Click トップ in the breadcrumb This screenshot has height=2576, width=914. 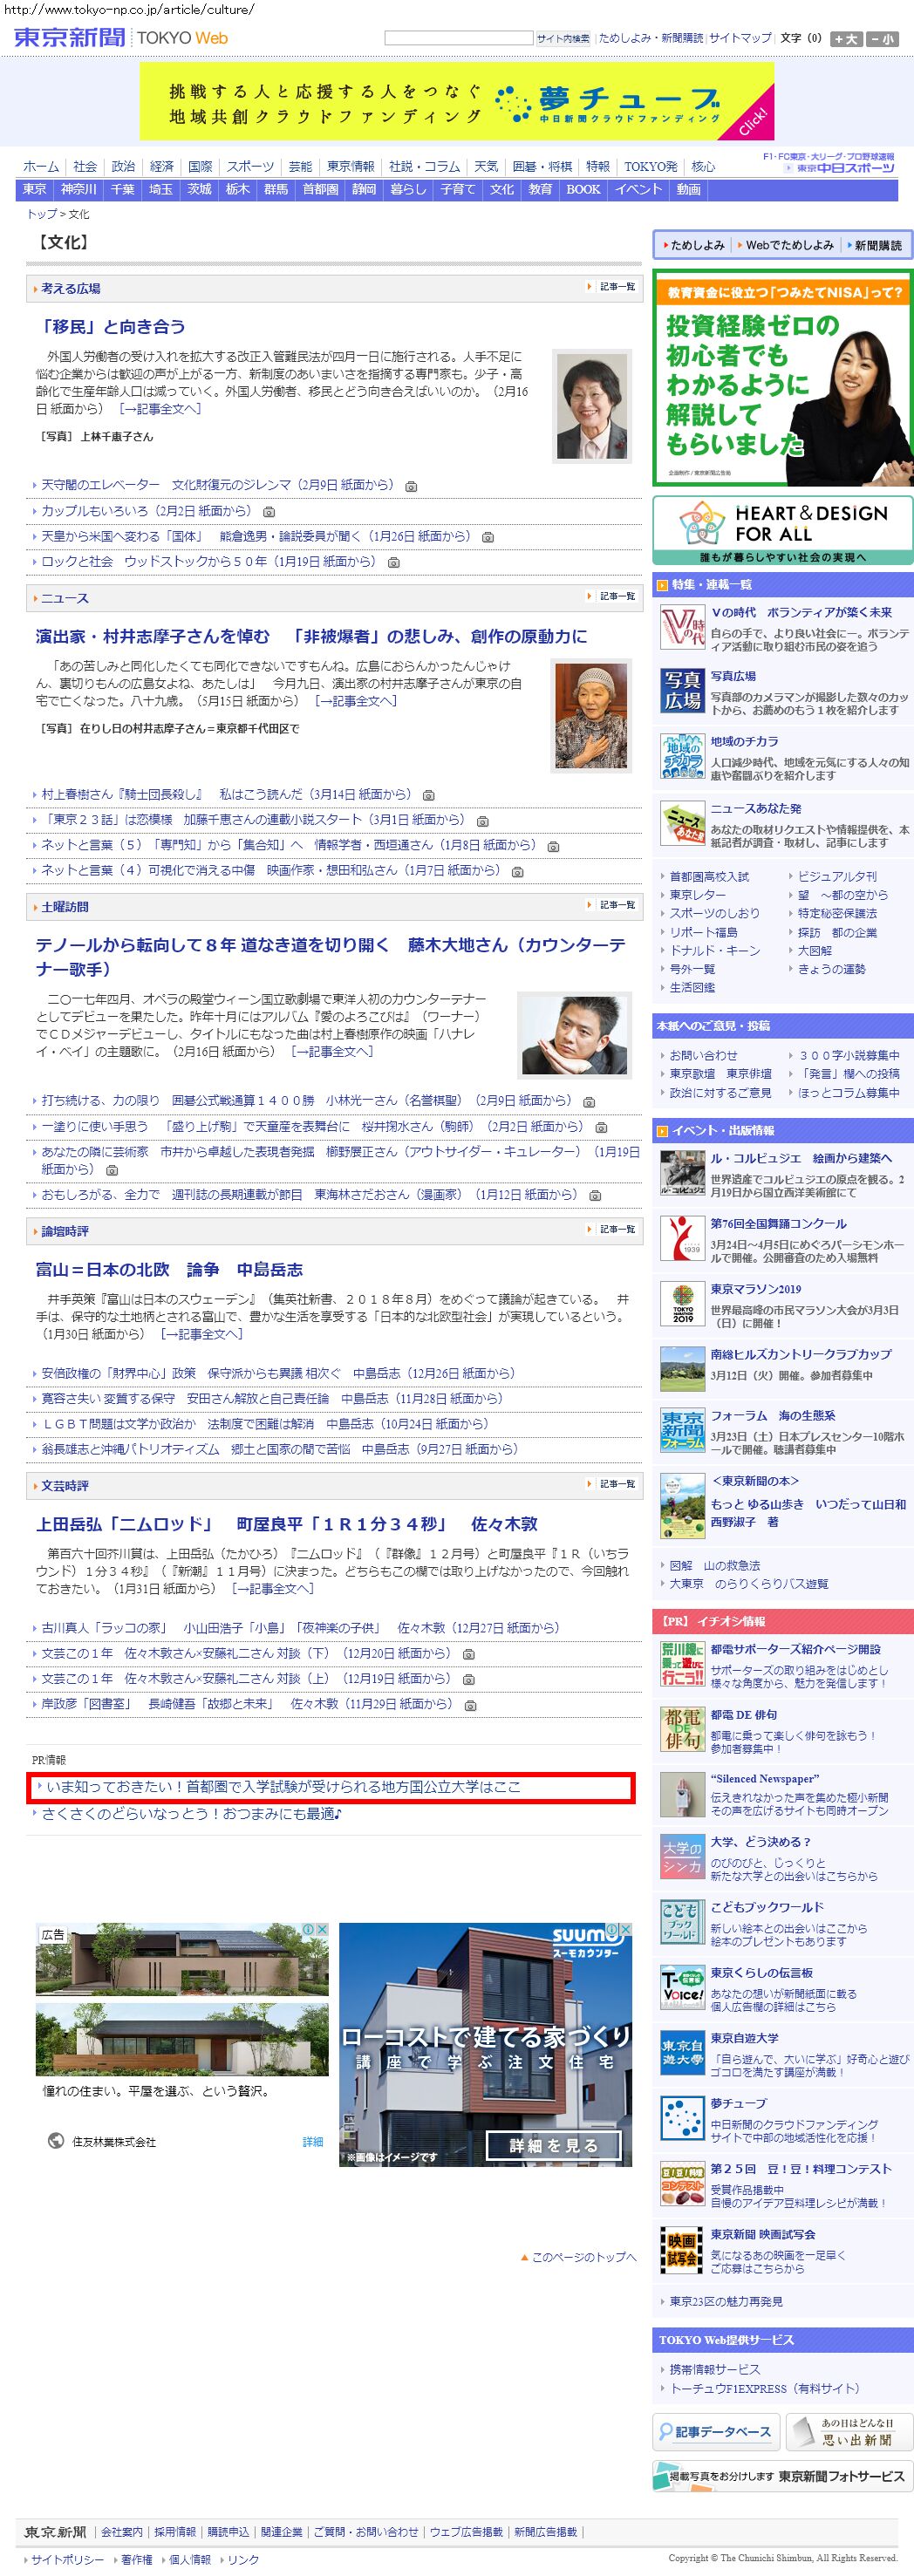pyautogui.click(x=41, y=214)
